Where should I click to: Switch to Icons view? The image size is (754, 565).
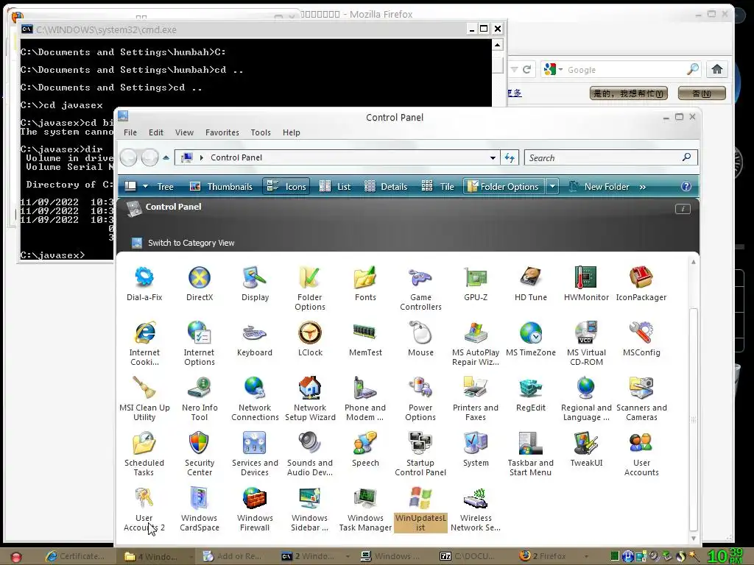[286, 186]
